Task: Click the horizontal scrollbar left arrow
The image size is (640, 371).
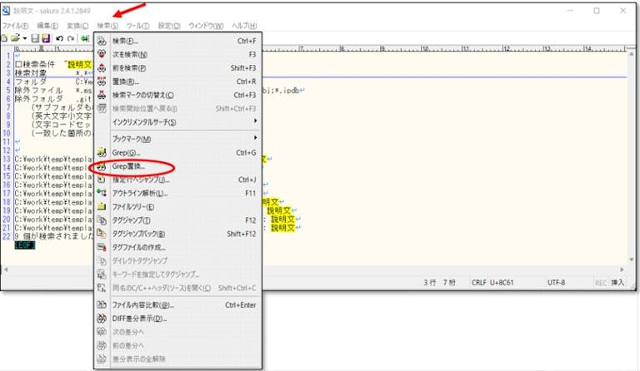Action: pyautogui.click(x=6, y=270)
